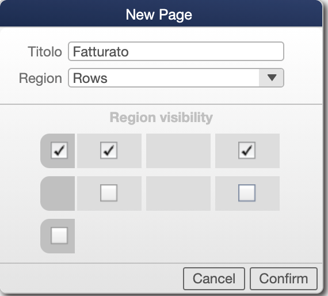Select the empty cell between top row checkboxes
This screenshot has height=296, width=328.
pos(178,151)
